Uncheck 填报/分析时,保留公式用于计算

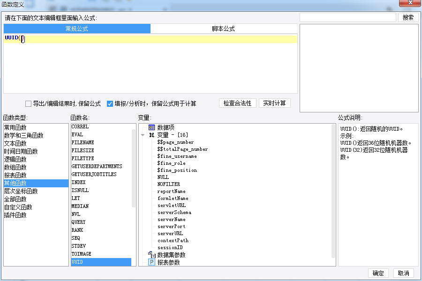coord(110,104)
